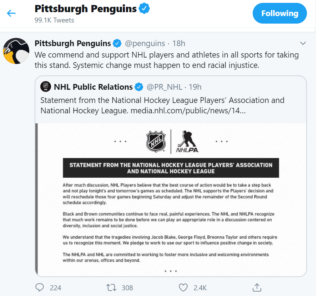Click the back arrow icon
Screen dimensions: 323x296
(11, 14)
